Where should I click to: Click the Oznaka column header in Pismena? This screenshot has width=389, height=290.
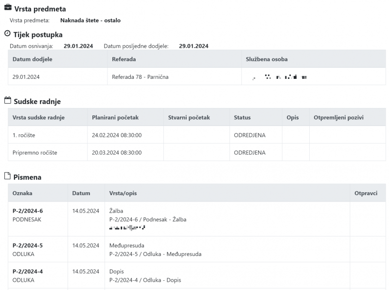click(22, 193)
